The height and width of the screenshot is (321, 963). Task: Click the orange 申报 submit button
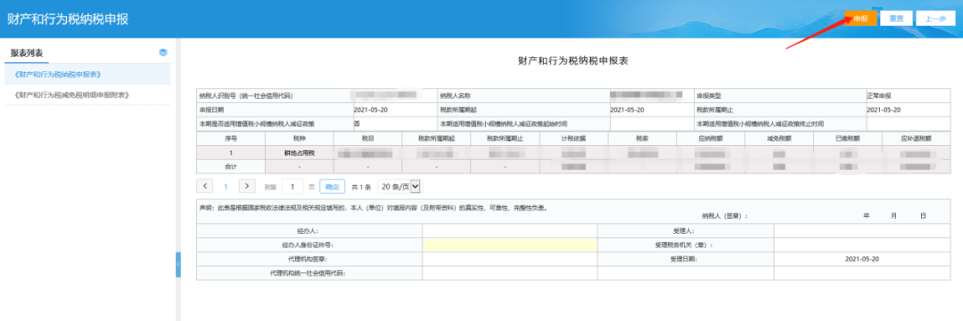[x=860, y=19]
